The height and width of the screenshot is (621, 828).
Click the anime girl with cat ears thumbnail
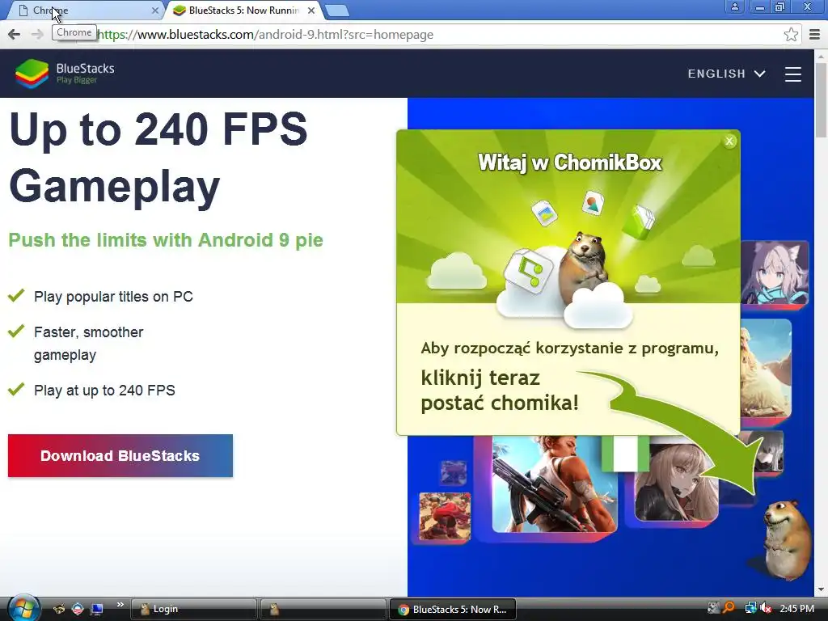pyautogui.click(x=774, y=272)
